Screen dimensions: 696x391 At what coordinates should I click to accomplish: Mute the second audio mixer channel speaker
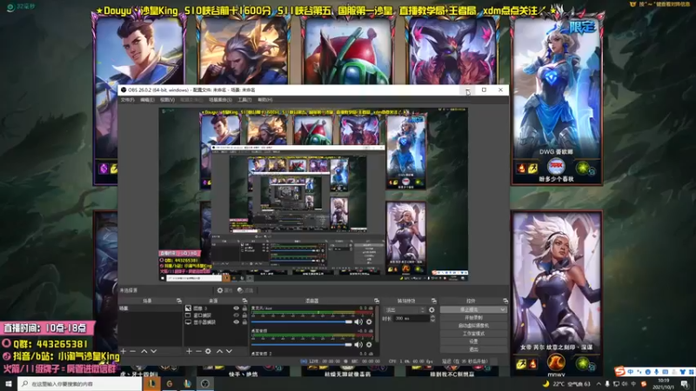tap(358, 344)
